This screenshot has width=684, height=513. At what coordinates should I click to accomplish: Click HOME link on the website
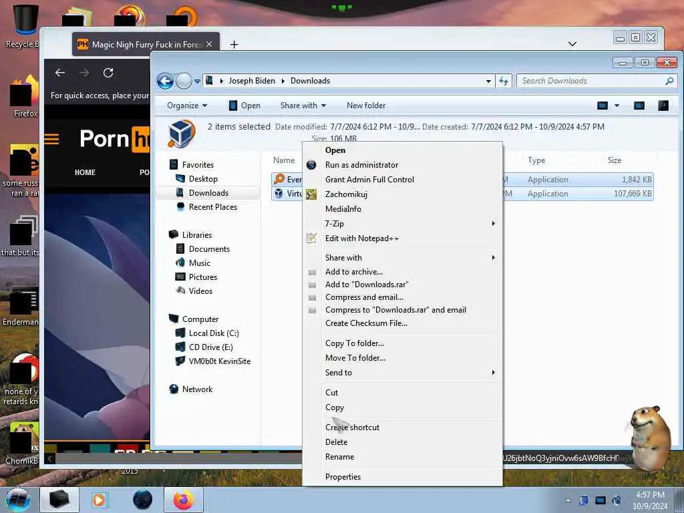(x=85, y=172)
